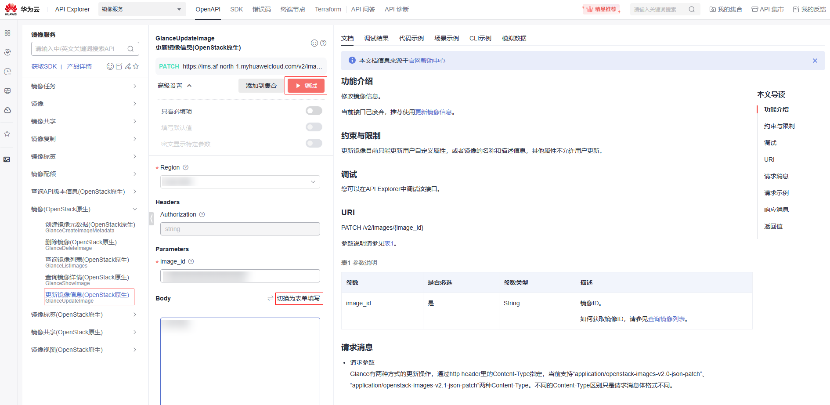Click the search magnifier in API search box
830x405 pixels.
tap(130, 49)
